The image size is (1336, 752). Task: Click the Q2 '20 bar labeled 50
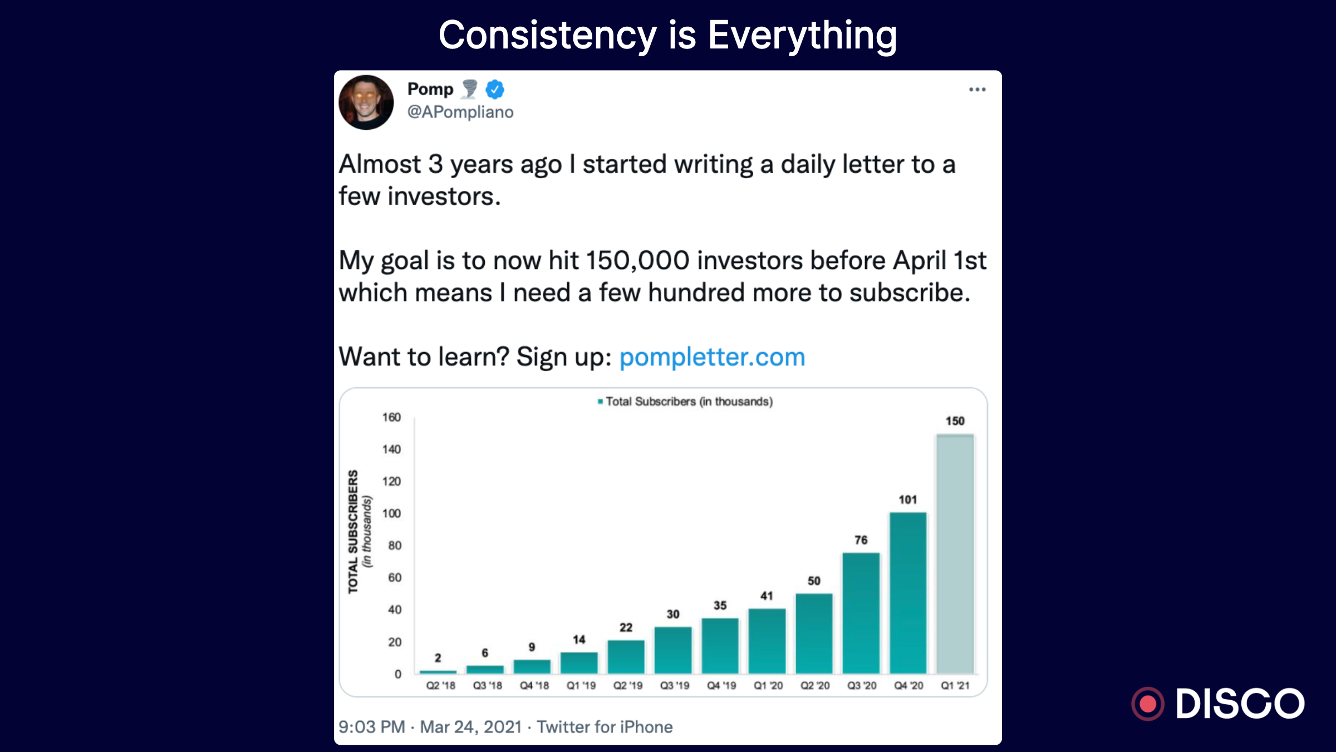click(814, 633)
